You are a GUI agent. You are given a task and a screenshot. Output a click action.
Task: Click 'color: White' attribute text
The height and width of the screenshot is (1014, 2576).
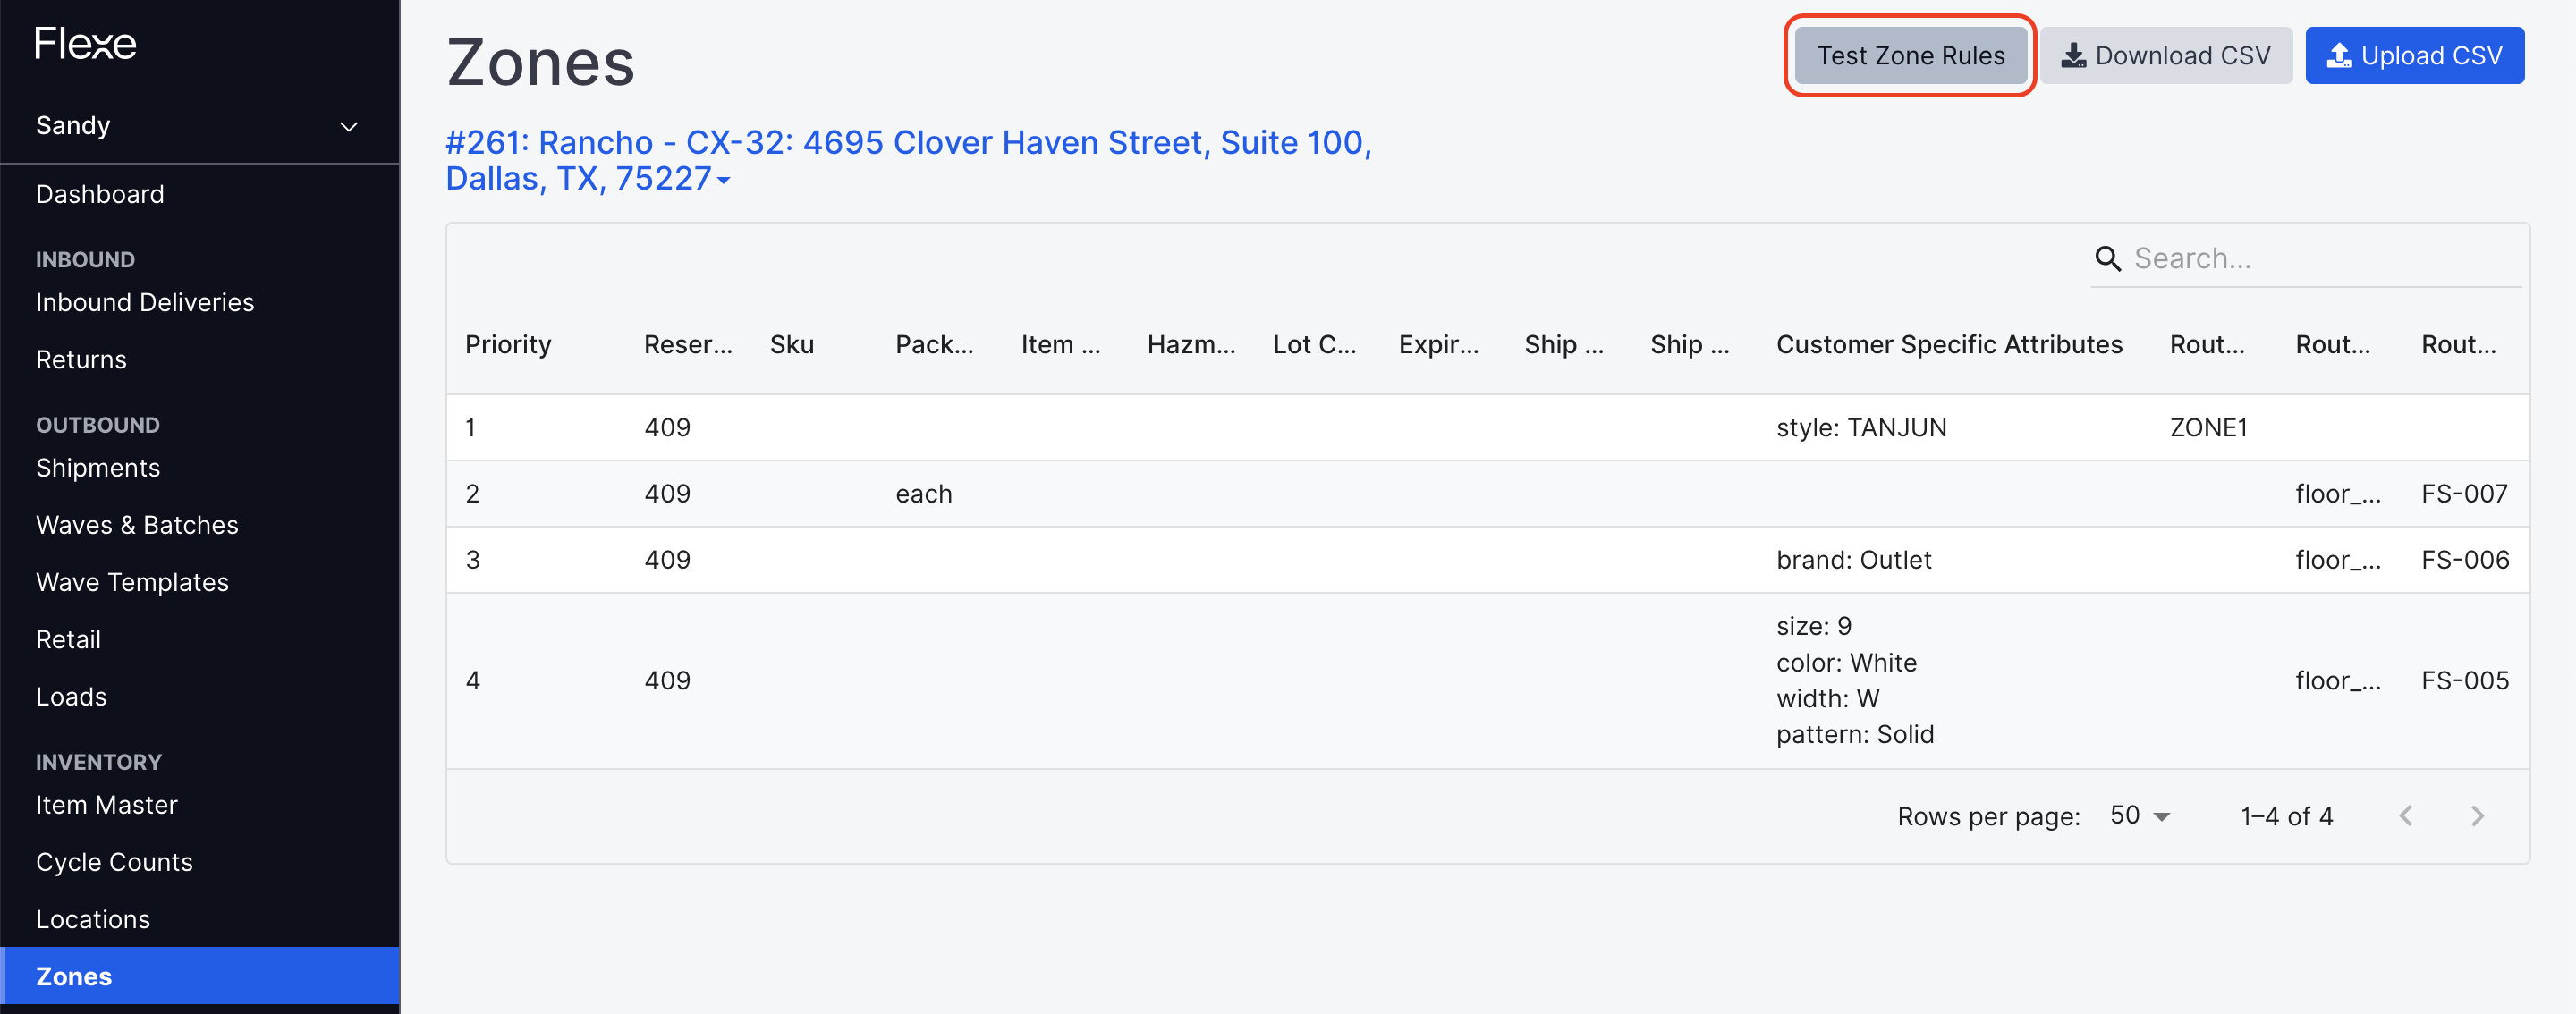tap(1846, 662)
